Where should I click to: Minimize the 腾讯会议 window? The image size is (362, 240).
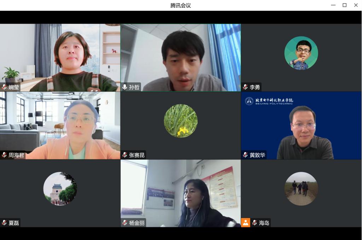[x=333, y=5]
